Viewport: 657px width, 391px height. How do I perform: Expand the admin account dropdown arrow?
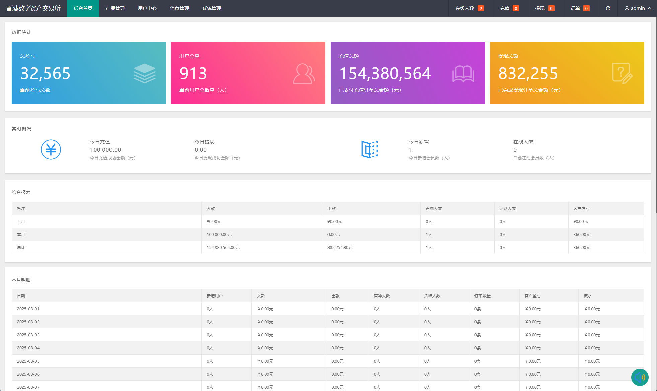(x=650, y=8)
